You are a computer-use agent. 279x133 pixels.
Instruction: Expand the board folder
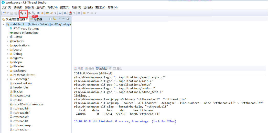[x=7, y=50]
